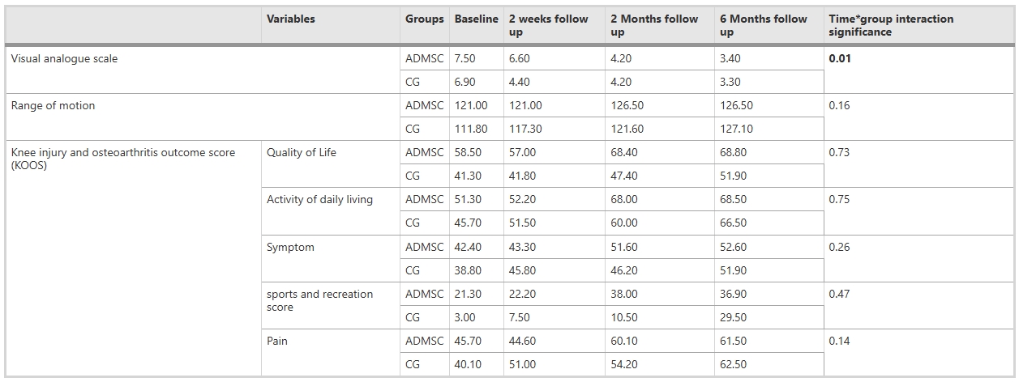Click the Knee injury and osteoarthritis outcome score cell
The height and width of the screenshot is (382, 1019).
tap(123, 159)
